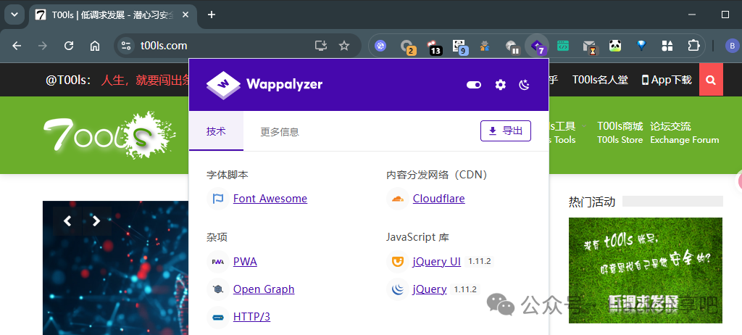Switch to the 更多信息 tab

point(280,132)
